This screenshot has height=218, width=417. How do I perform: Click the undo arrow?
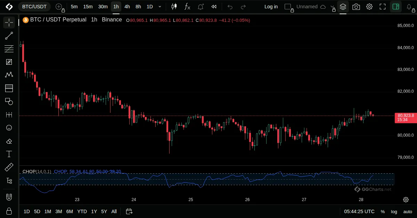tap(230, 7)
